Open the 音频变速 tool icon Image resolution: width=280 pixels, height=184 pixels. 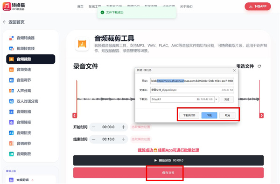pyautogui.click(x=11, y=70)
